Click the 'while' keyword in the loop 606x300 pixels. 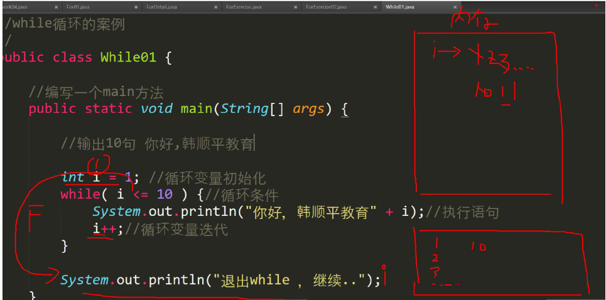(80, 194)
